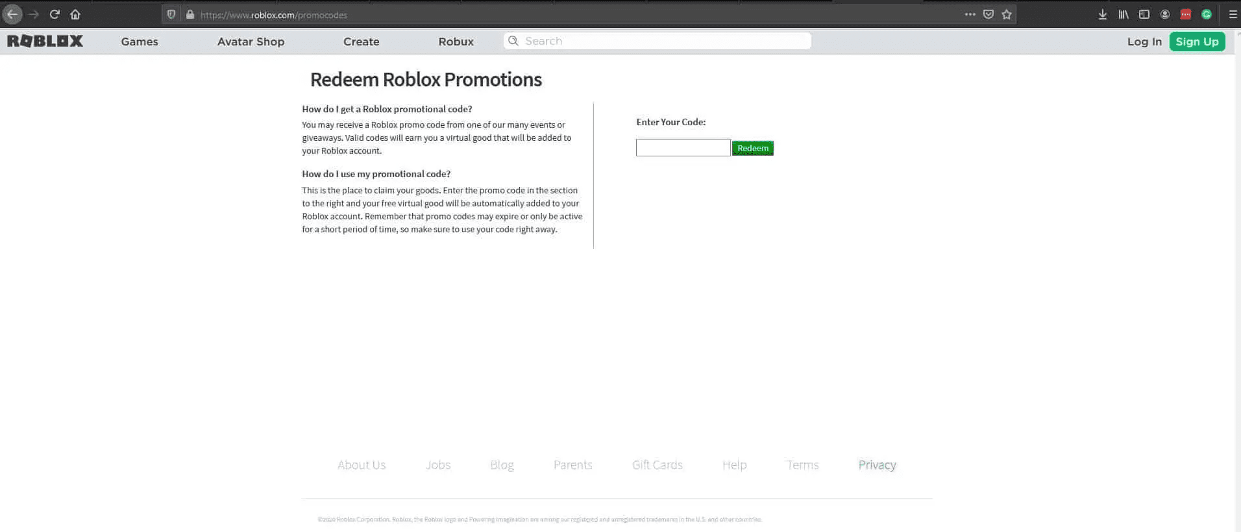Viewport: 1241px width, 532px height.
Task: Click the Roblox logo
Action: click(x=45, y=41)
